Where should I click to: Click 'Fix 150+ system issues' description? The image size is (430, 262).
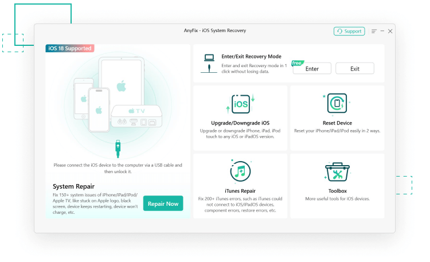(x=95, y=204)
